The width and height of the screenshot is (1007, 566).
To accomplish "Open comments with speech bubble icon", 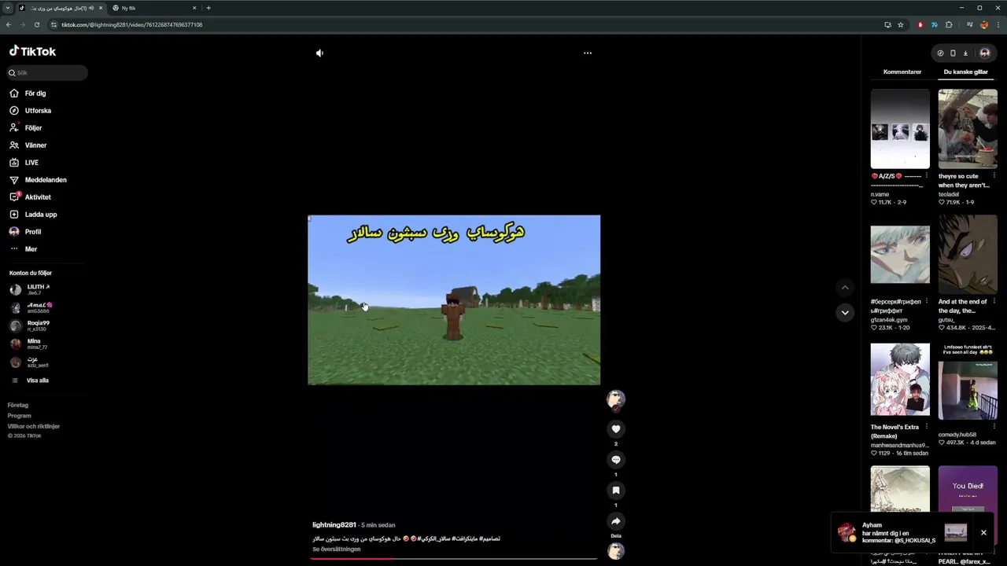I will point(616,460).
